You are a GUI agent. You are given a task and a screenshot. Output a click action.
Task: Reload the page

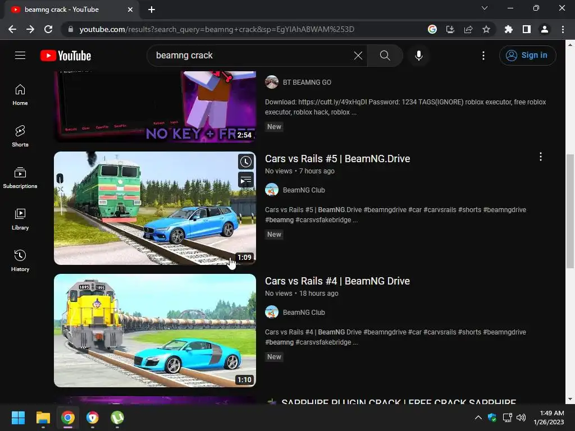(x=48, y=29)
